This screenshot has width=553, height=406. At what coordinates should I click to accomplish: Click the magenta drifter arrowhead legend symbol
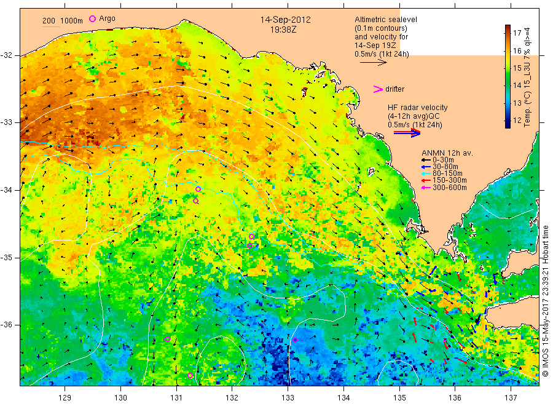click(x=378, y=89)
